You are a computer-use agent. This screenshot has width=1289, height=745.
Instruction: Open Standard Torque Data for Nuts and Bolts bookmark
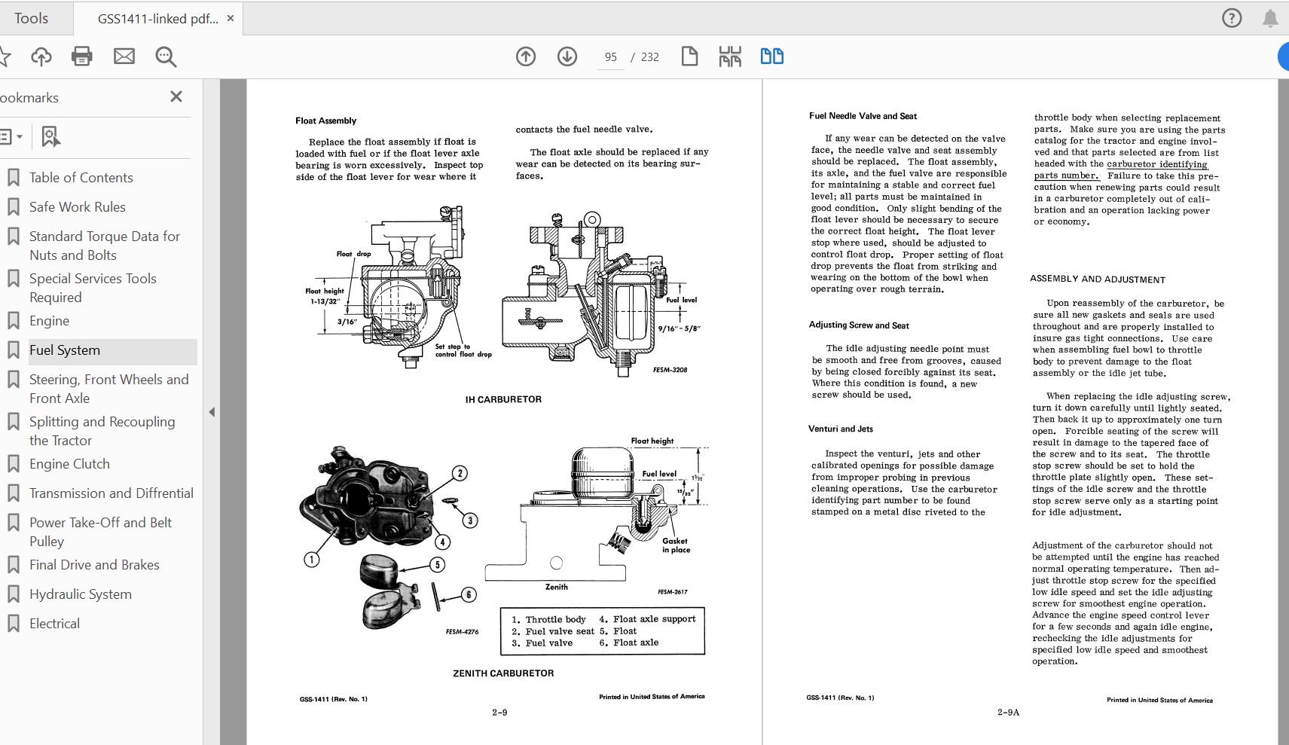coord(104,246)
